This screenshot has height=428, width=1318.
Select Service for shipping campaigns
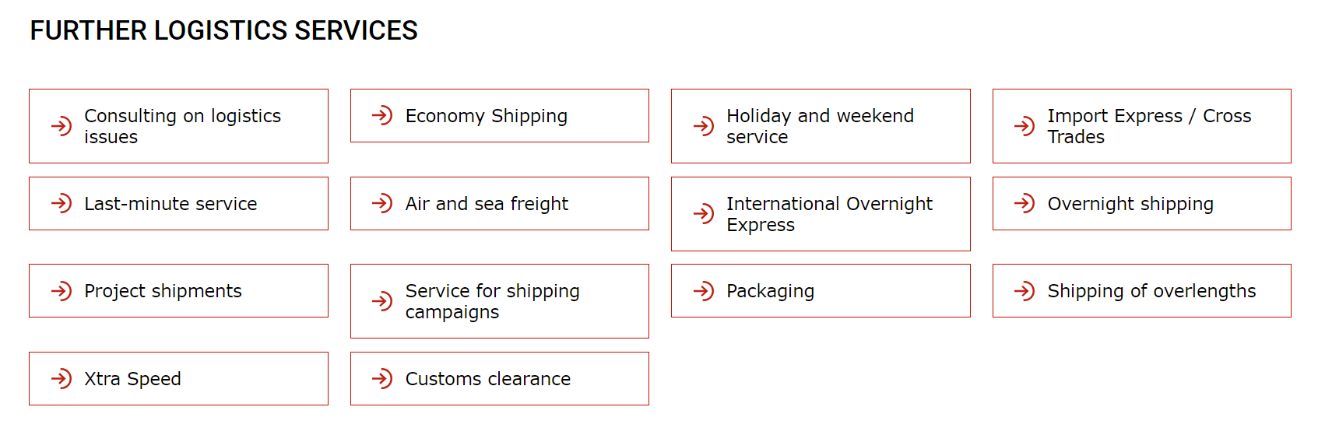click(x=499, y=301)
